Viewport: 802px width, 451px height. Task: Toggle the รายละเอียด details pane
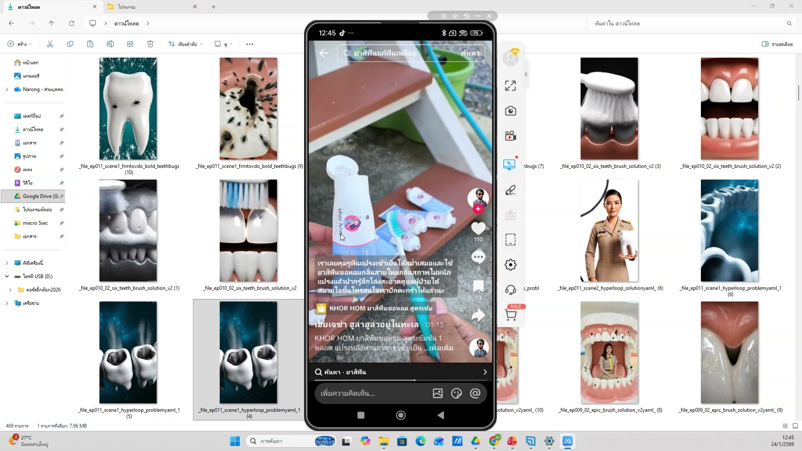tap(777, 44)
